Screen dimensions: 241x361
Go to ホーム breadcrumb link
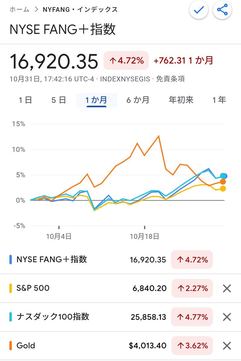19,10
